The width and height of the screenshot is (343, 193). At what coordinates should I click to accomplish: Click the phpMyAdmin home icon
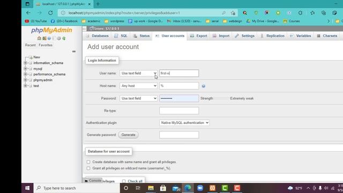click(x=39, y=38)
